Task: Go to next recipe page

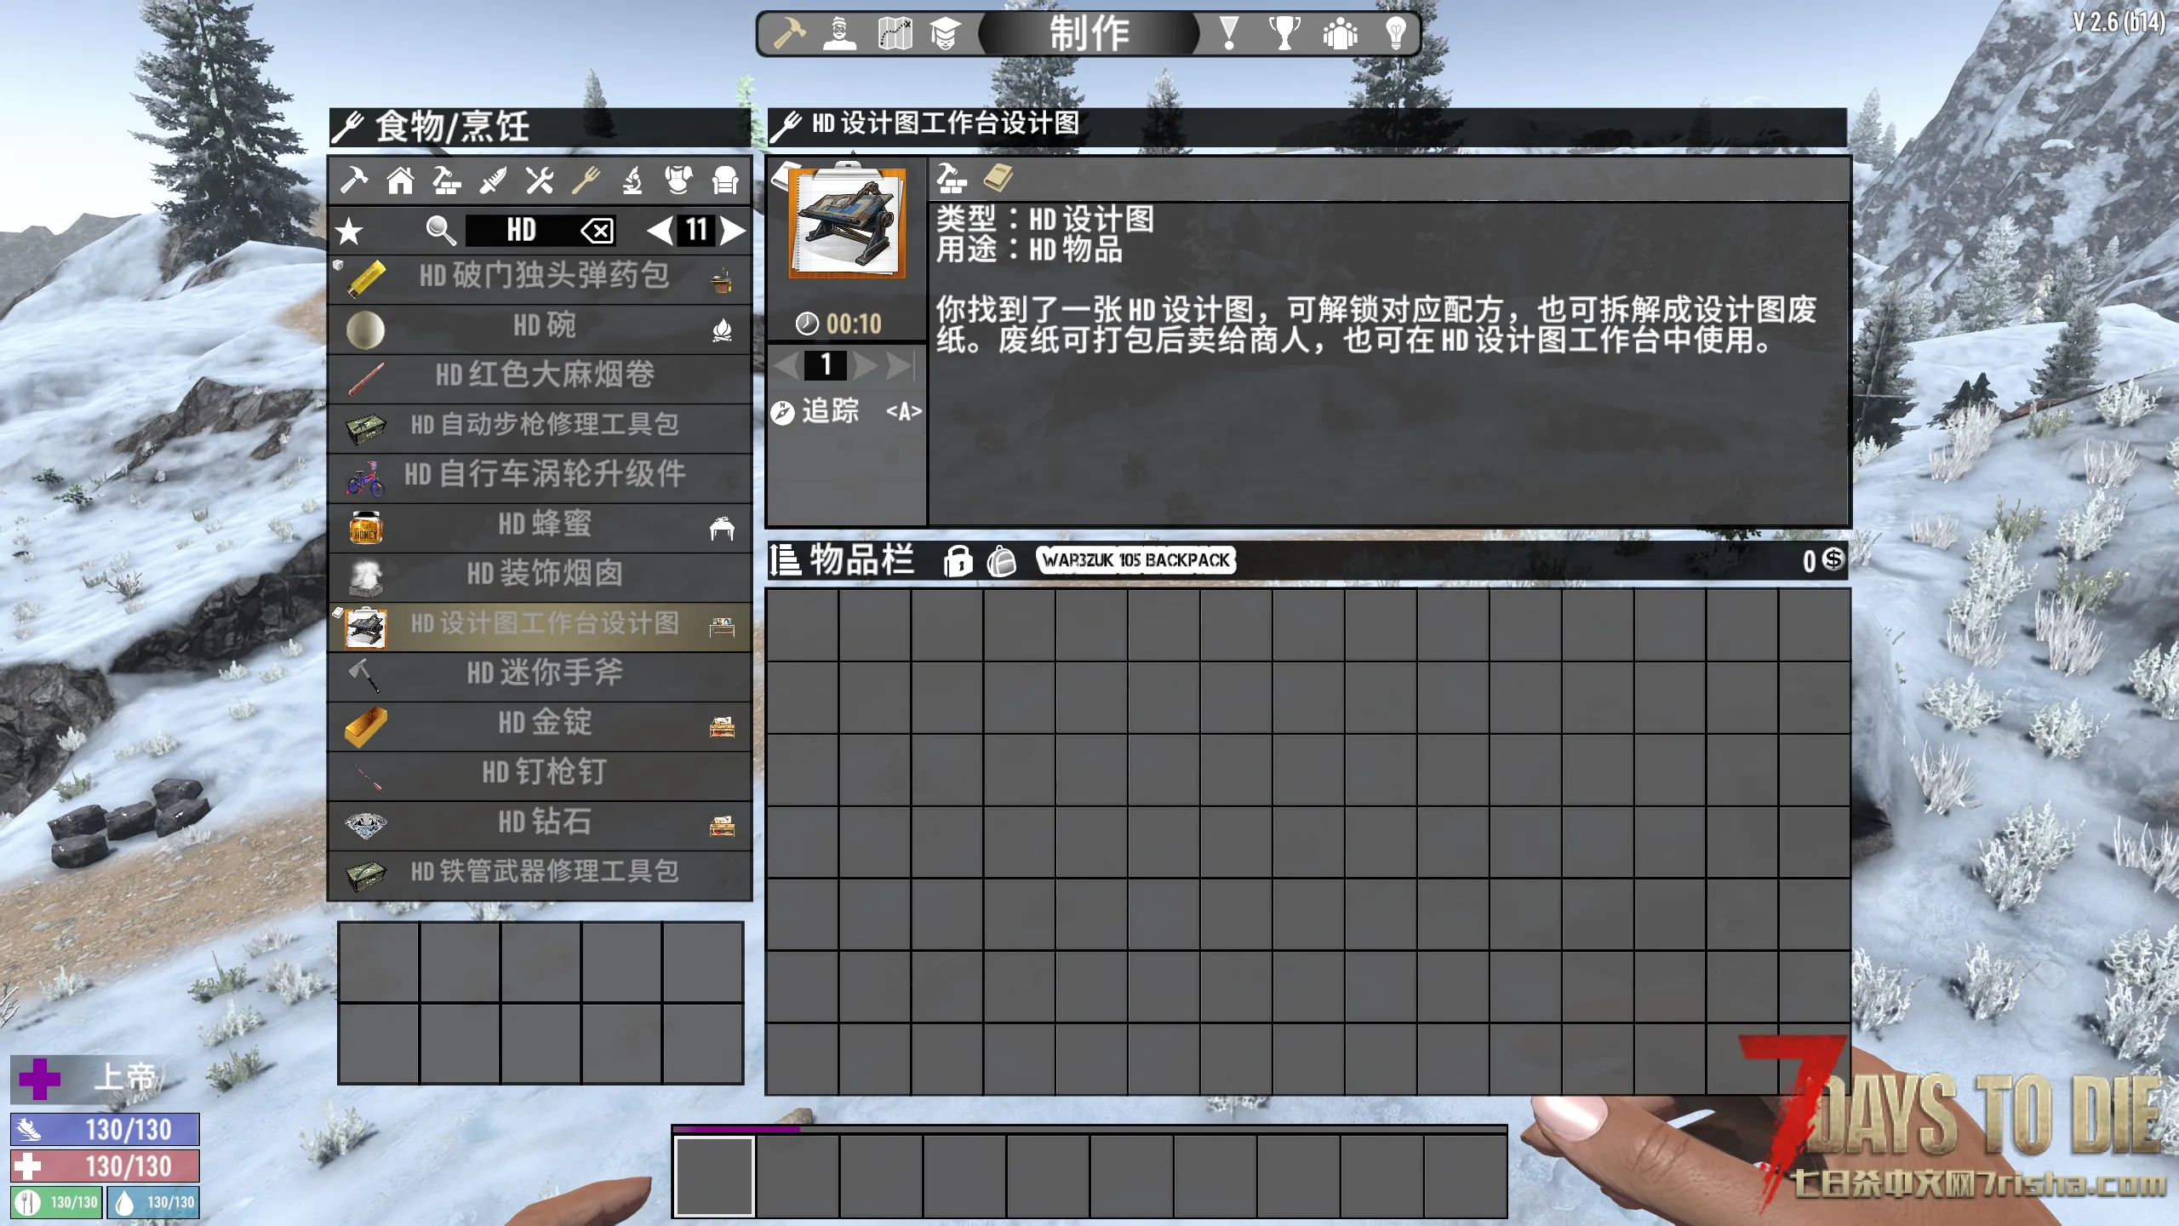Action: coord(733,230)
